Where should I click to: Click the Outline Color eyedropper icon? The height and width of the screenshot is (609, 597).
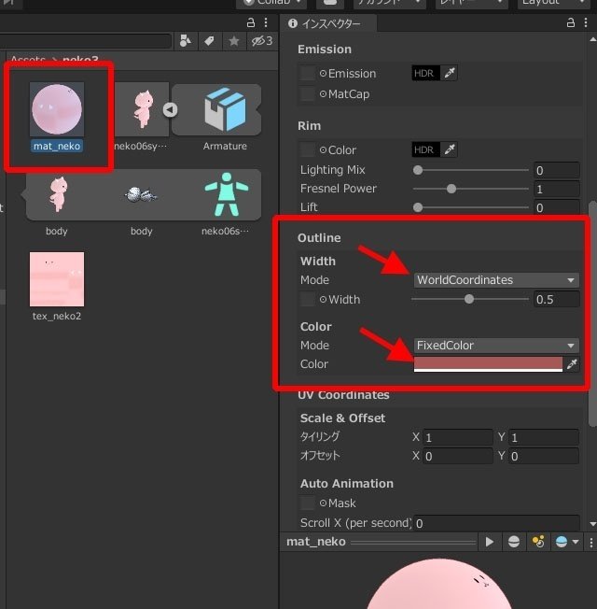pos(572,364)
